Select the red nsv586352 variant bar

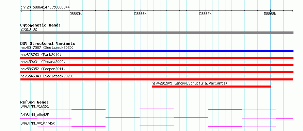tap(157, 72)
